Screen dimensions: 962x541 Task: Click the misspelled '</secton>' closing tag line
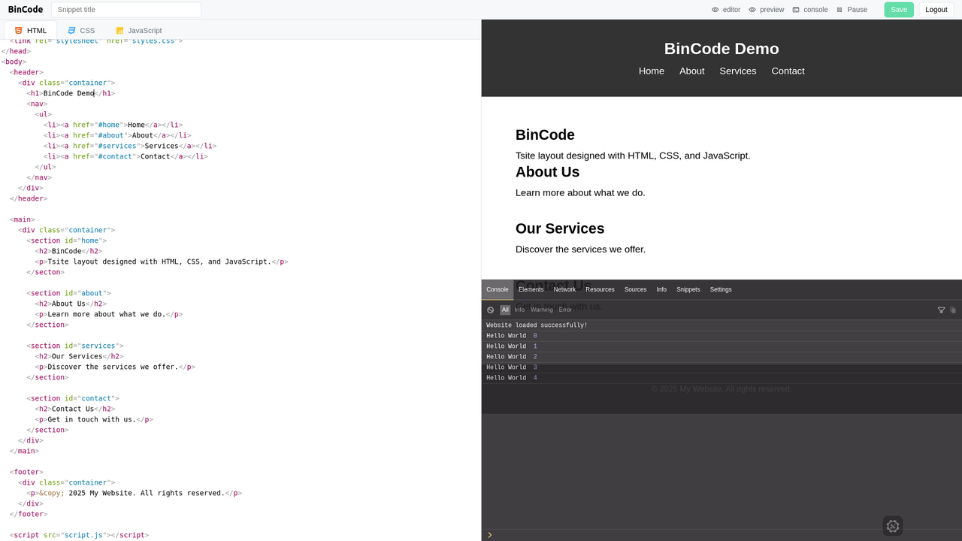(x=46, y=272)
